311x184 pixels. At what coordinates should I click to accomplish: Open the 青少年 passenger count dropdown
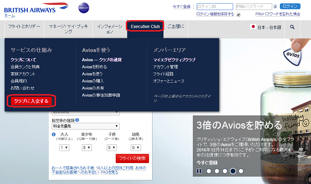tap(87, 148)
